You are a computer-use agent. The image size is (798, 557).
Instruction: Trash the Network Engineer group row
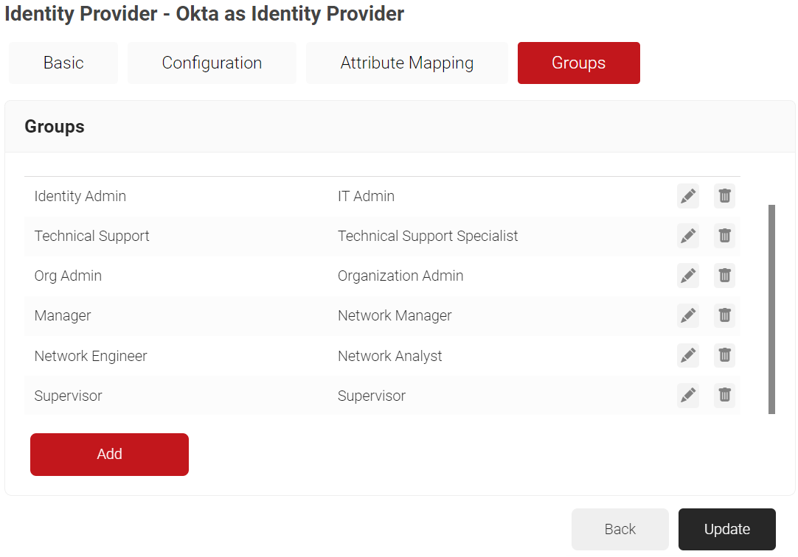click(x=724, y=355)
